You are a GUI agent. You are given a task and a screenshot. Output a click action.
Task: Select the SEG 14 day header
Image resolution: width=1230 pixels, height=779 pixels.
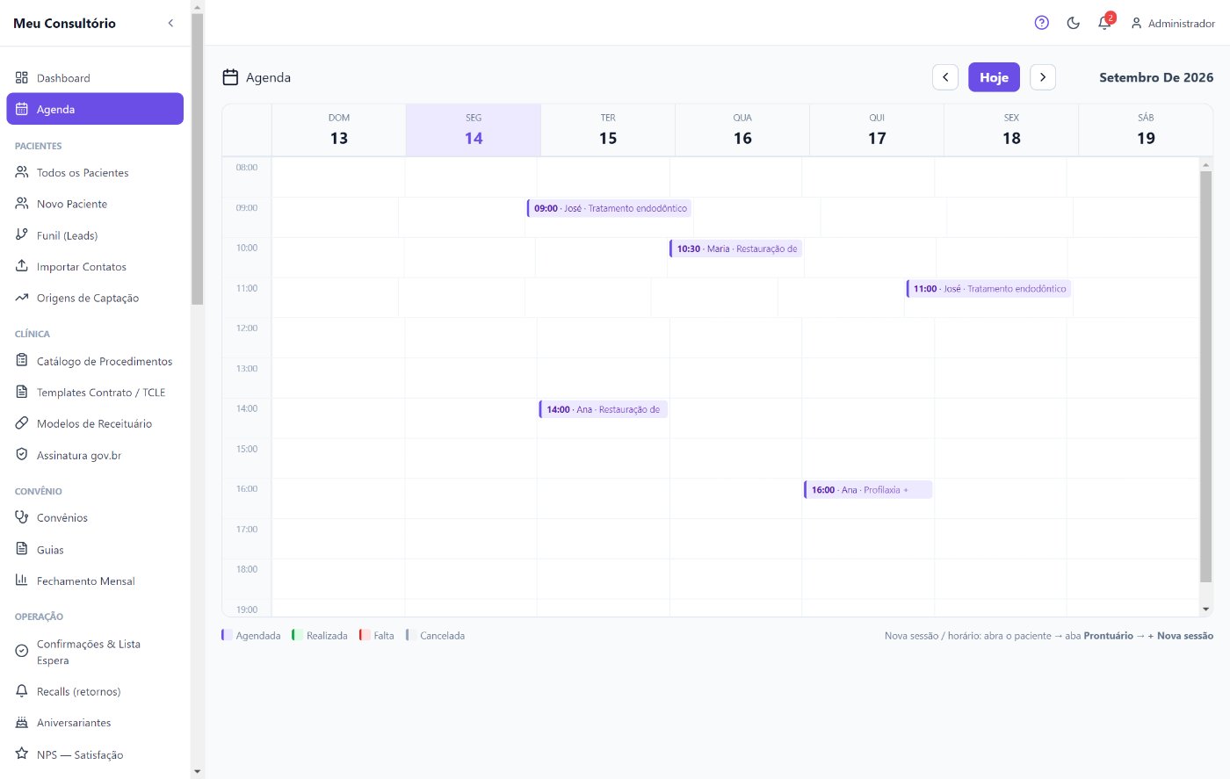click(474, 130)
